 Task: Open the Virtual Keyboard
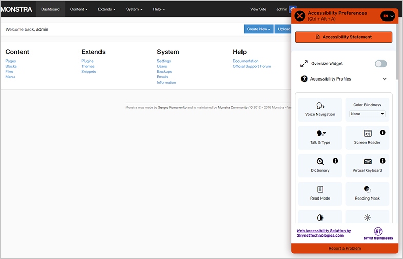[367, 166]
